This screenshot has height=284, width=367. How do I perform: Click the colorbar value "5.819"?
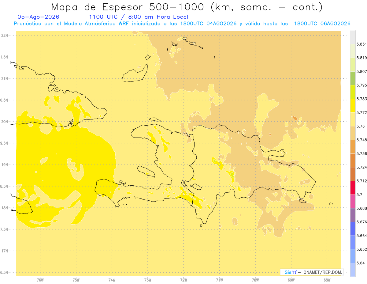coord(361,58)
